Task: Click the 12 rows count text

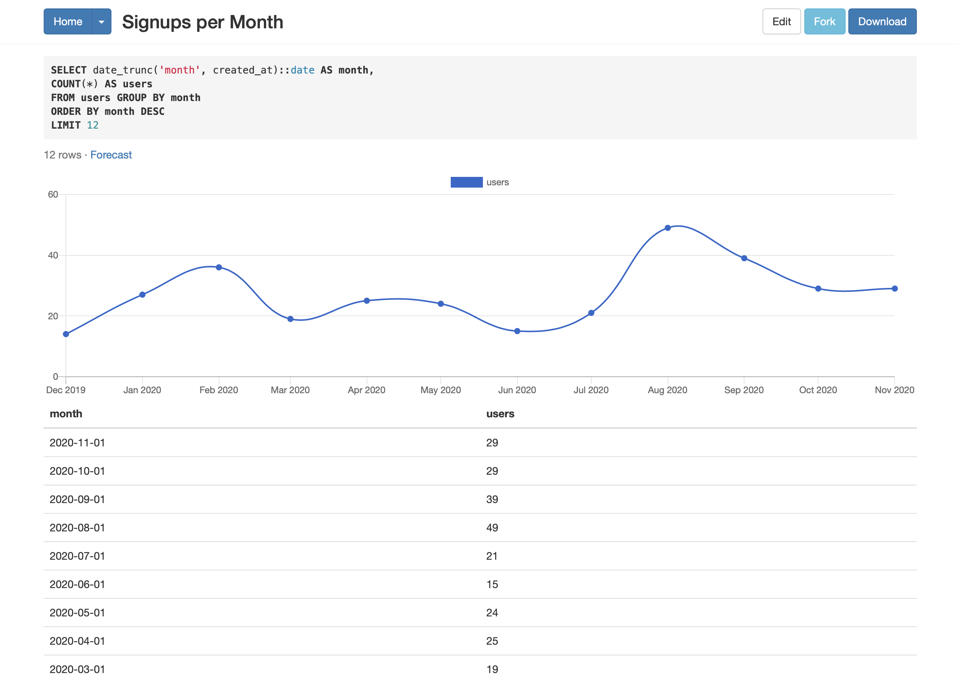Action: (x=63, y=155)
